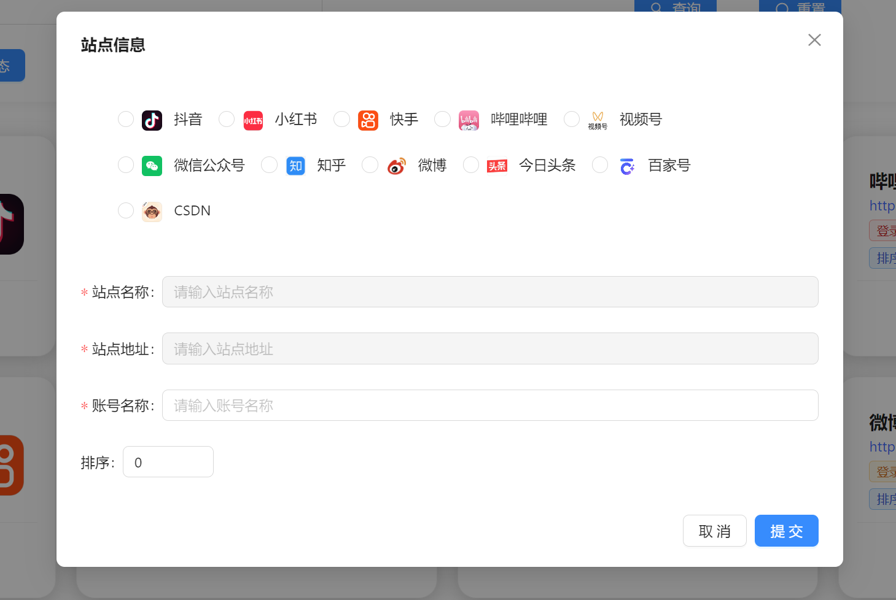Focus the 站点地址 input field
Image resolution: width=896 pixels, height=600 pixels.
click(490, 348)
